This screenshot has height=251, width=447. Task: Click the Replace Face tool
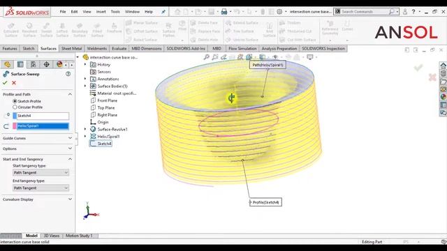coord(205,31)
